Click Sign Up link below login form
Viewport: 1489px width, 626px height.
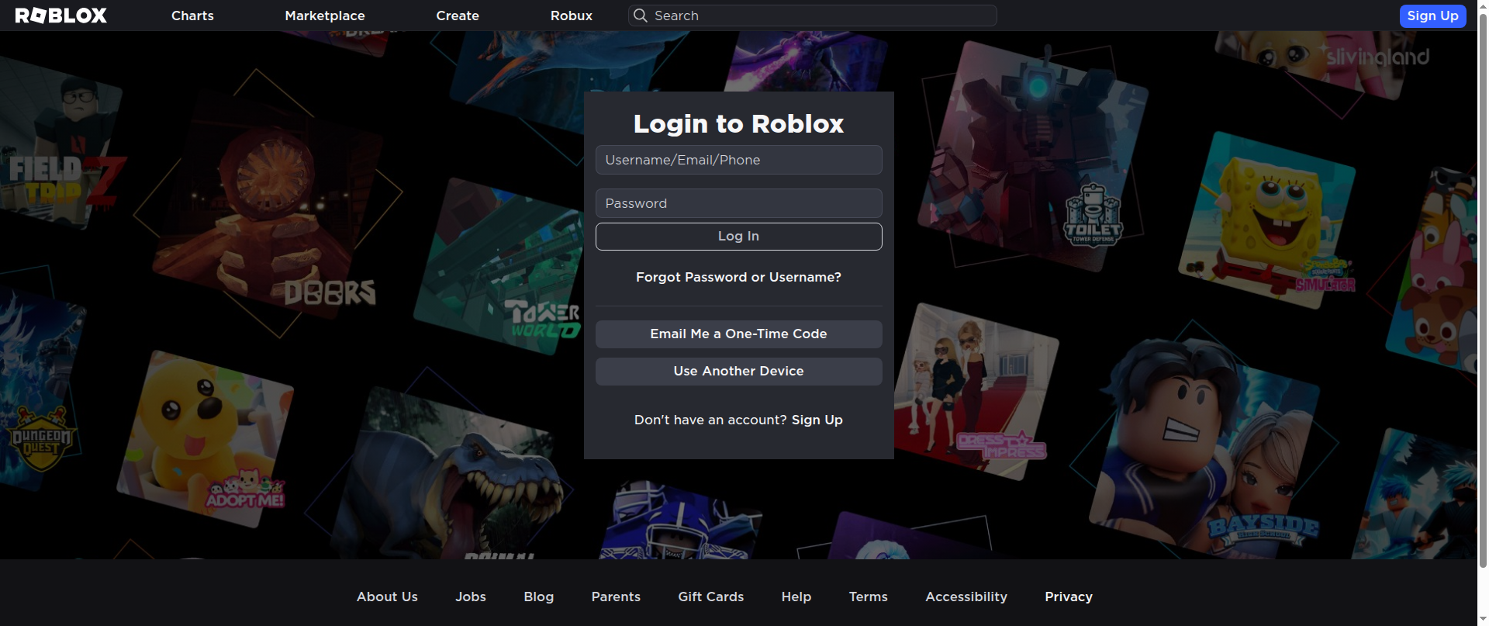point(817,420)
